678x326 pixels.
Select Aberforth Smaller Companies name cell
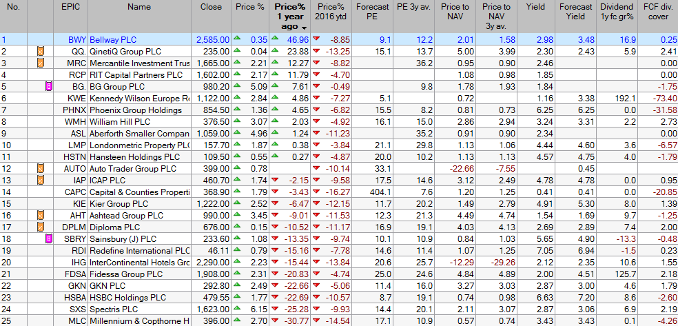click(x=139, y=134)
